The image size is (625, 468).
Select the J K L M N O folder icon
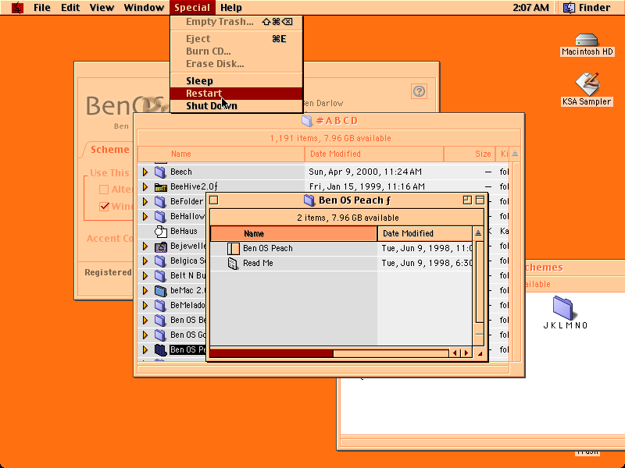pos(562,307)
